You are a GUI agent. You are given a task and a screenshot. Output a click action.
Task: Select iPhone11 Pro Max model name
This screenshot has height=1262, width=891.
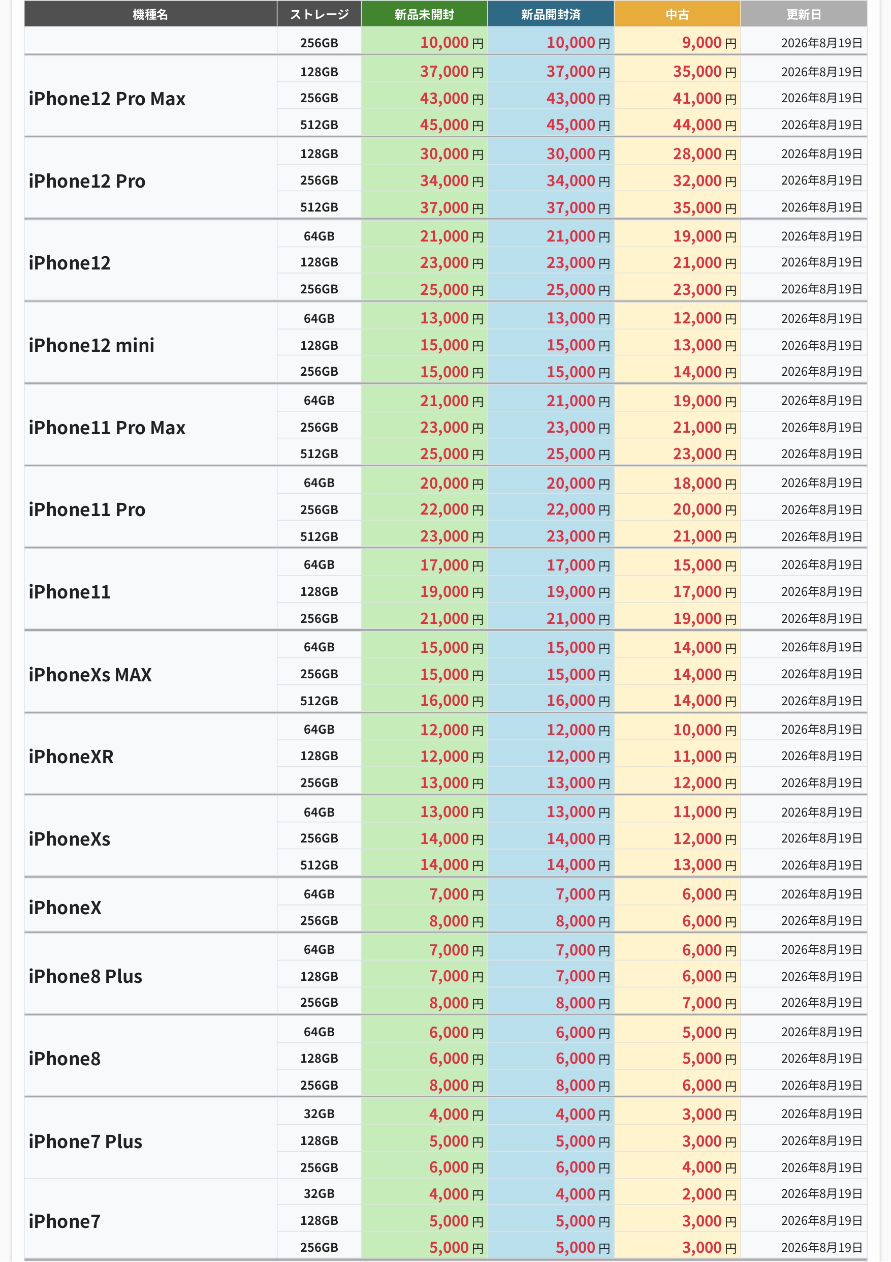(107, 428)
